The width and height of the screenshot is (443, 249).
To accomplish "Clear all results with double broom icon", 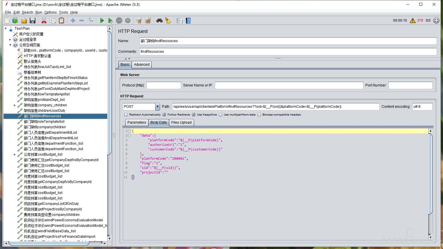I will [x=148, y=20].
